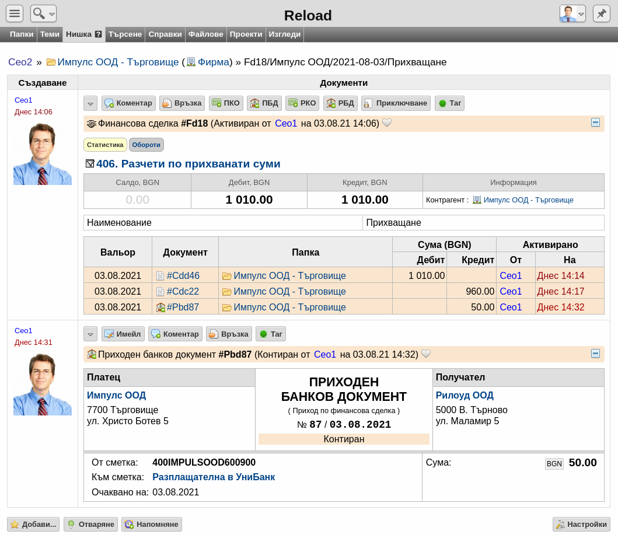
Task: Open document link #Cdd46
Action: [x=183, y=275]
